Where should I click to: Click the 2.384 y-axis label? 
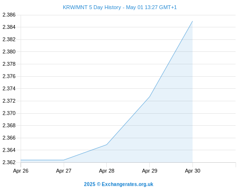click(x=9, y=27)
